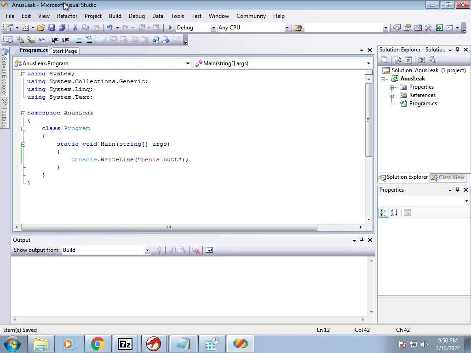This screenshot has width=471, height=353.
Task: Open the Debug menu in menu bar
Action: pyautogui.click(x=137, y=16)
